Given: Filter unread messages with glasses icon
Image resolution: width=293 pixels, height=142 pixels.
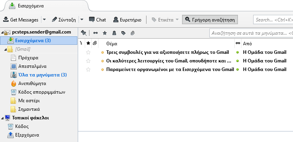Looking at the screenshot, I should coord(95,33).
